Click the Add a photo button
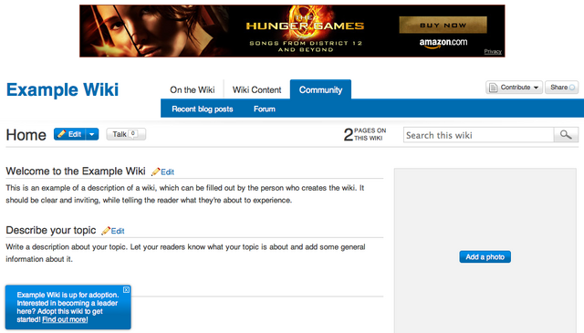This screenshot has width=584, height=333. point(485,256)
